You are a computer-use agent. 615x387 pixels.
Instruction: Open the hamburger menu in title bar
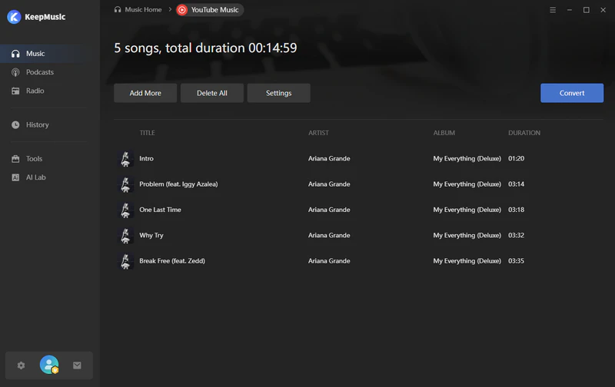point(553,10)
